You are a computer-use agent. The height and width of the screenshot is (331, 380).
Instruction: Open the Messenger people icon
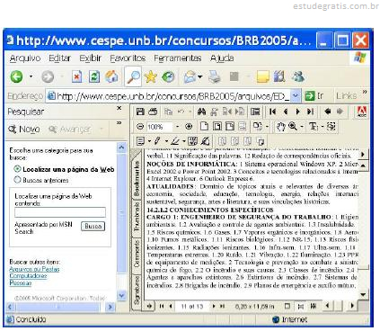tap(298, 76)
